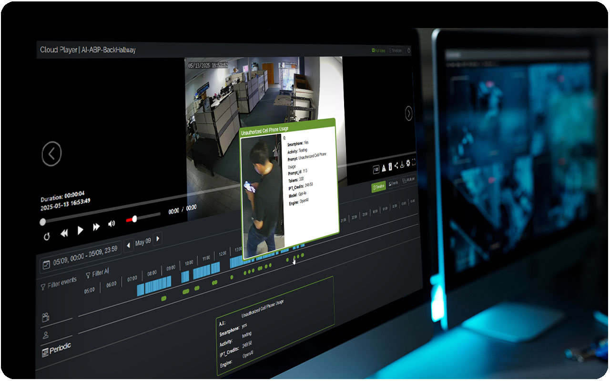The height and width of the screenshot is (381, 610).
Task: Open the Filter AI dropdown
Action: pyautogui.click(x=97, y=273)
